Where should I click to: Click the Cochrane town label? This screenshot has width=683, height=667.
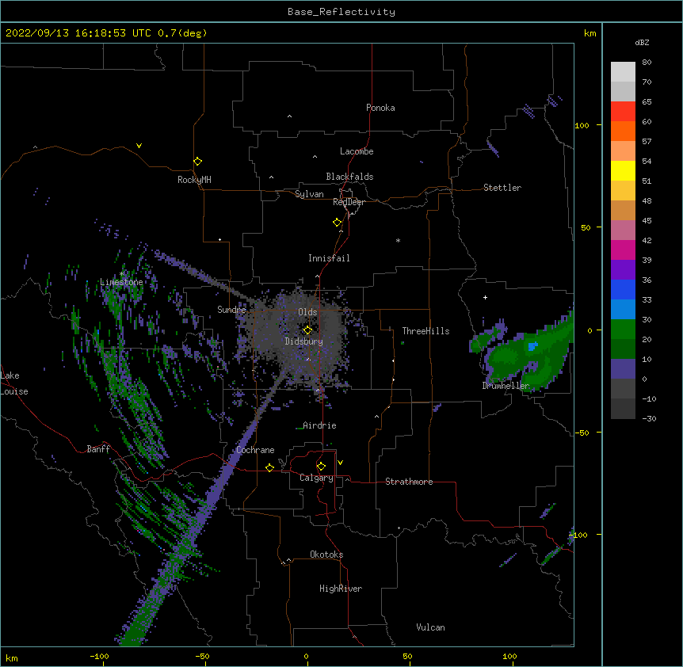[255, 450]
